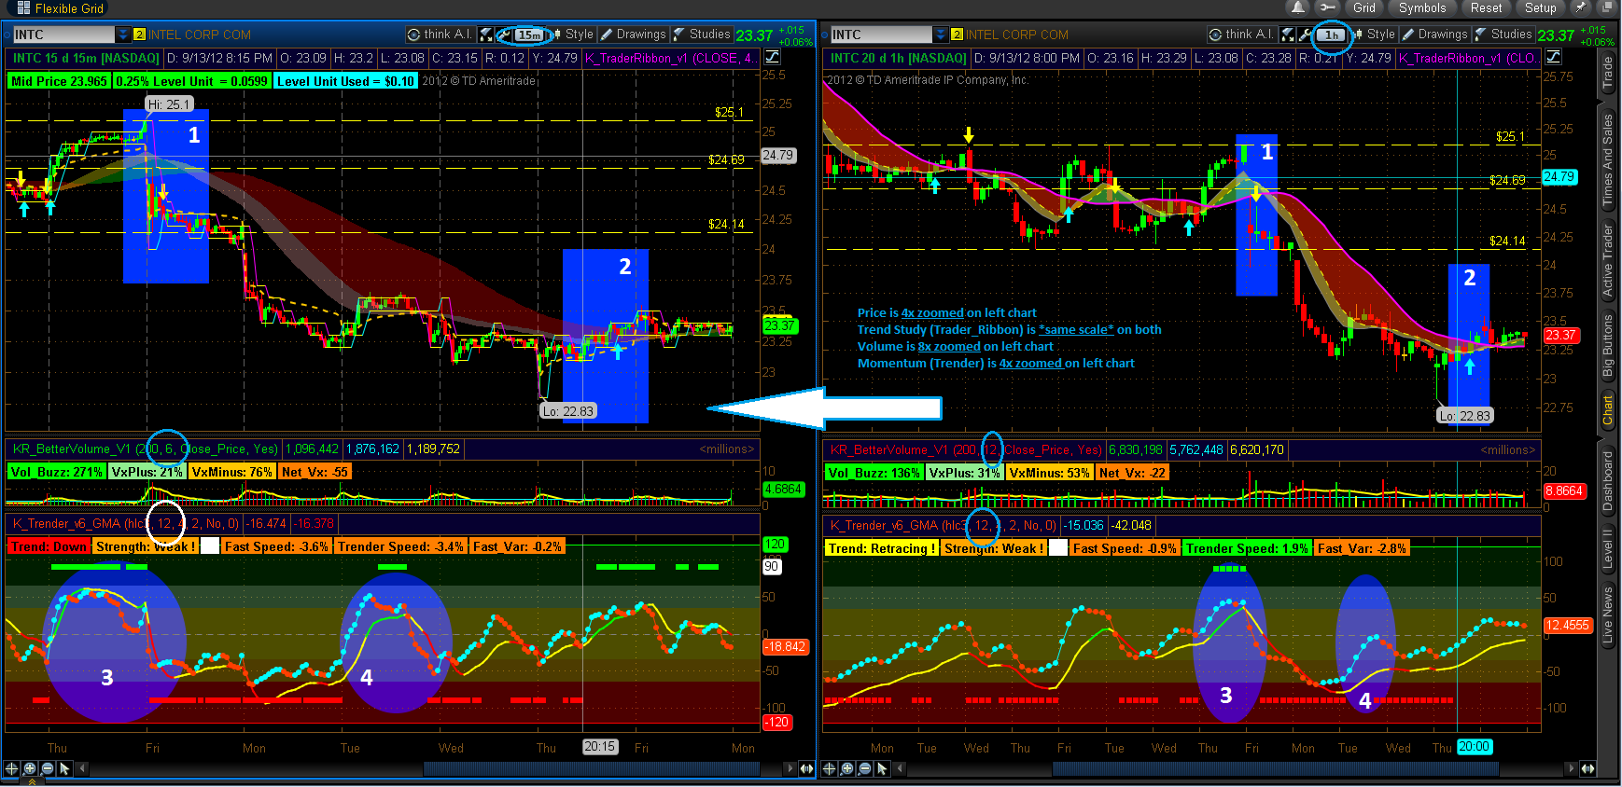
Task: Click the flask icon on left chart toolbar
Action: [x=486, y=35]
